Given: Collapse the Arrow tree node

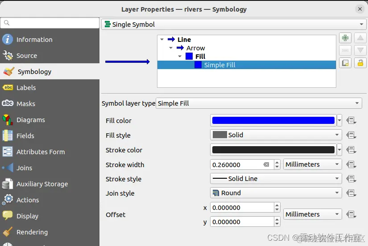Looking at the screenshot, I should click(x=171, y=48).
